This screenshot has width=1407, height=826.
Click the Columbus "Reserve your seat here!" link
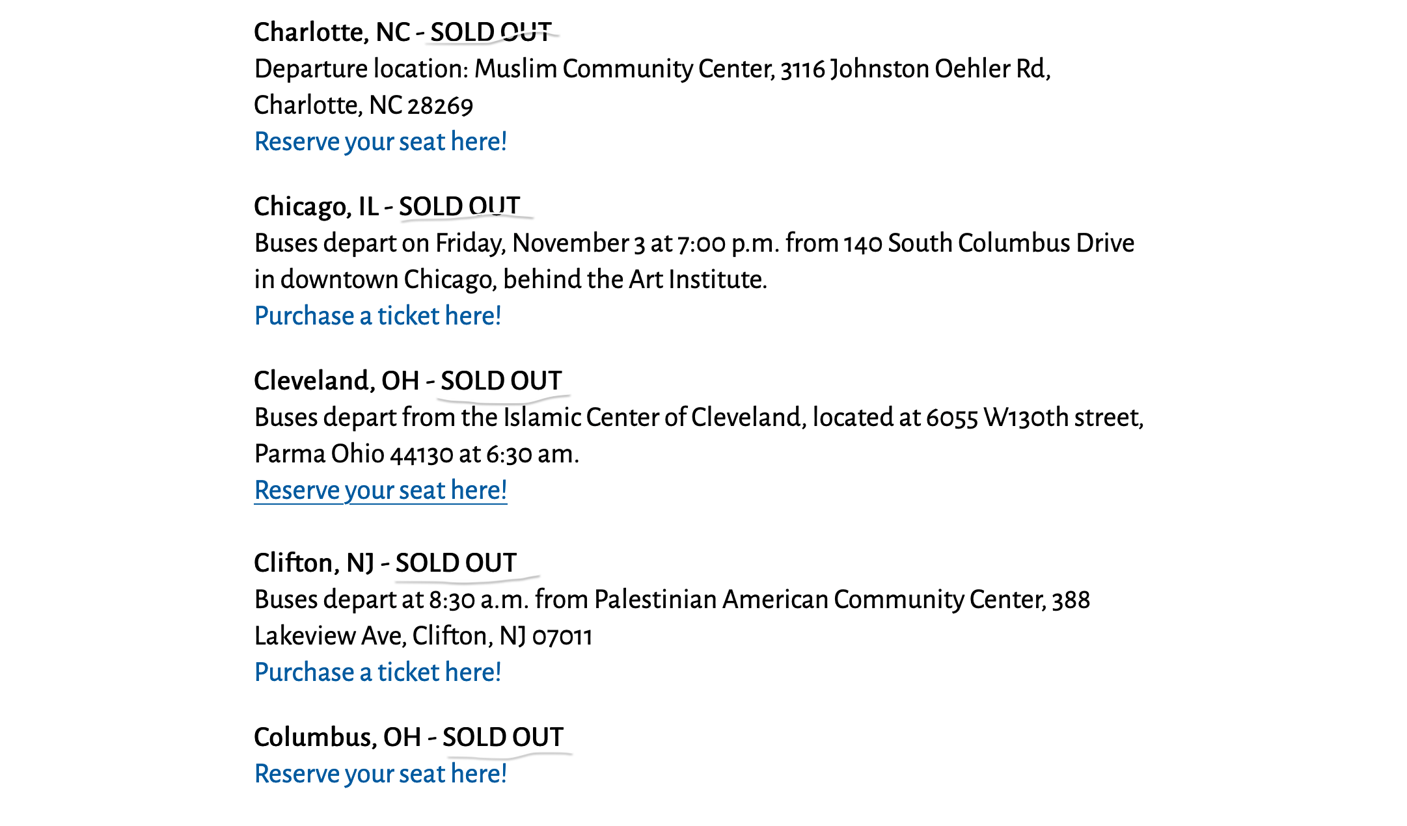pyautogui.click(x=380, y=774)
